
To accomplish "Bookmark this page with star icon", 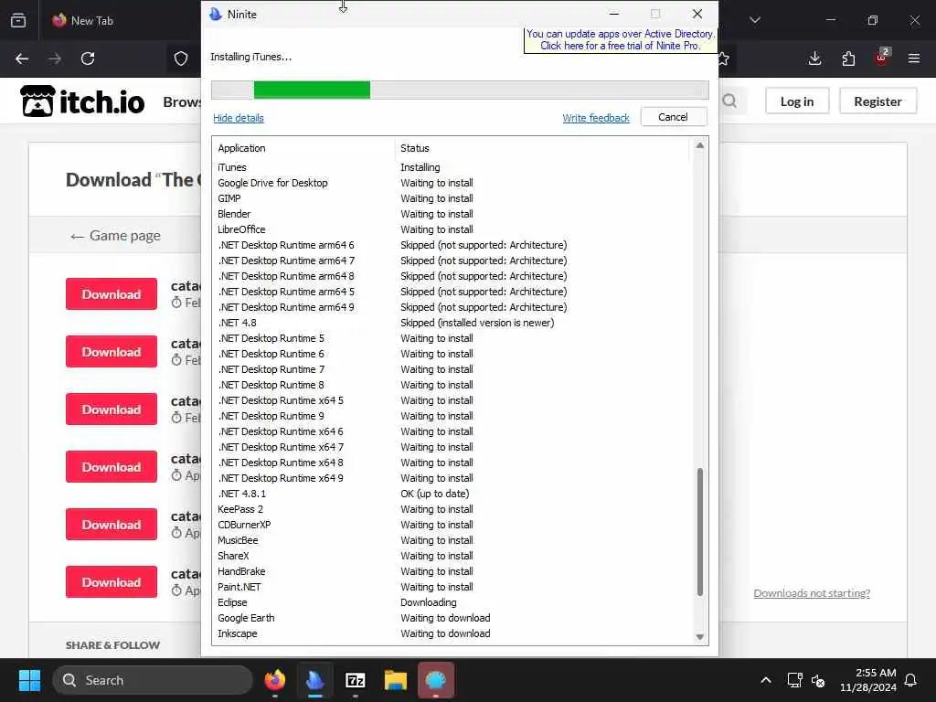I will tap(724, 58).
